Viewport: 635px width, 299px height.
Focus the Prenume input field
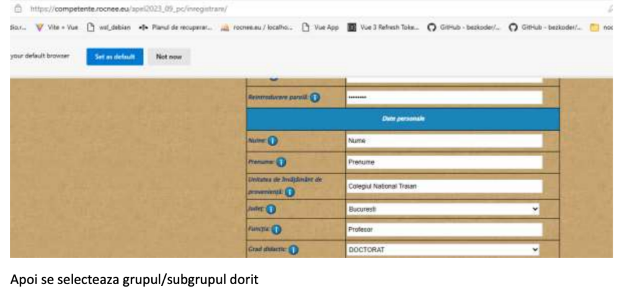point(443,163)
